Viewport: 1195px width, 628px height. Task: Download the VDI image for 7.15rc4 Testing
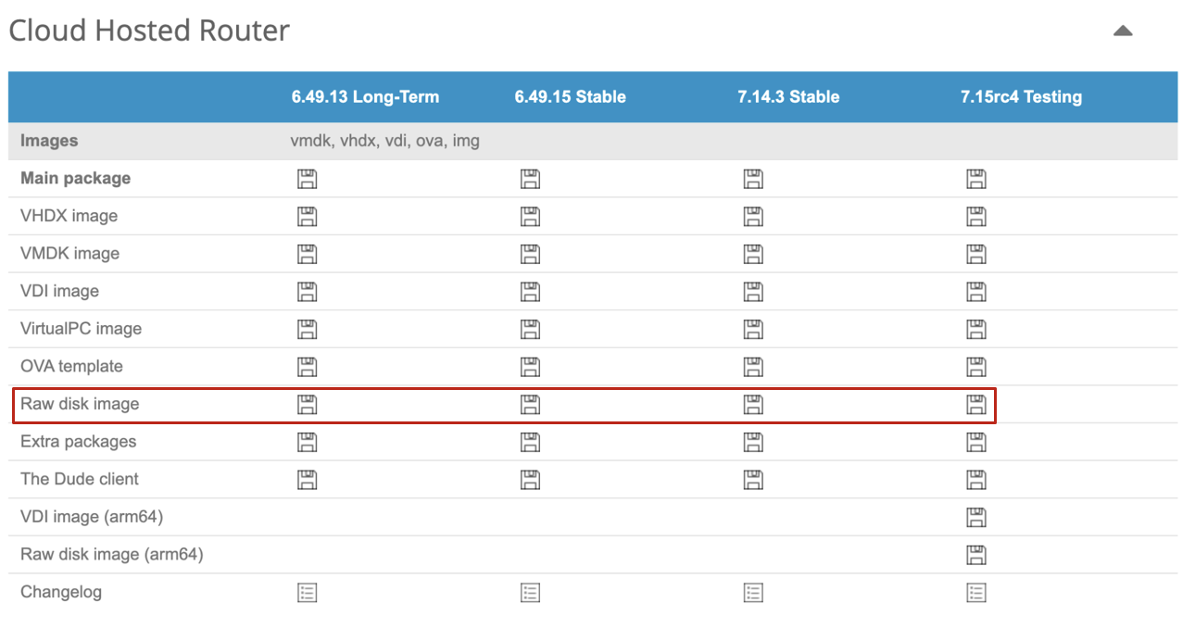[x=976, y=291]
